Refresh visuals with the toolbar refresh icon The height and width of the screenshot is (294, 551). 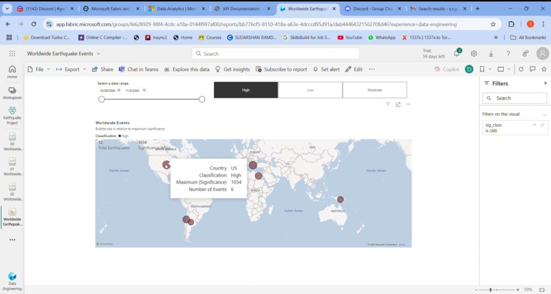coord(521,69)
